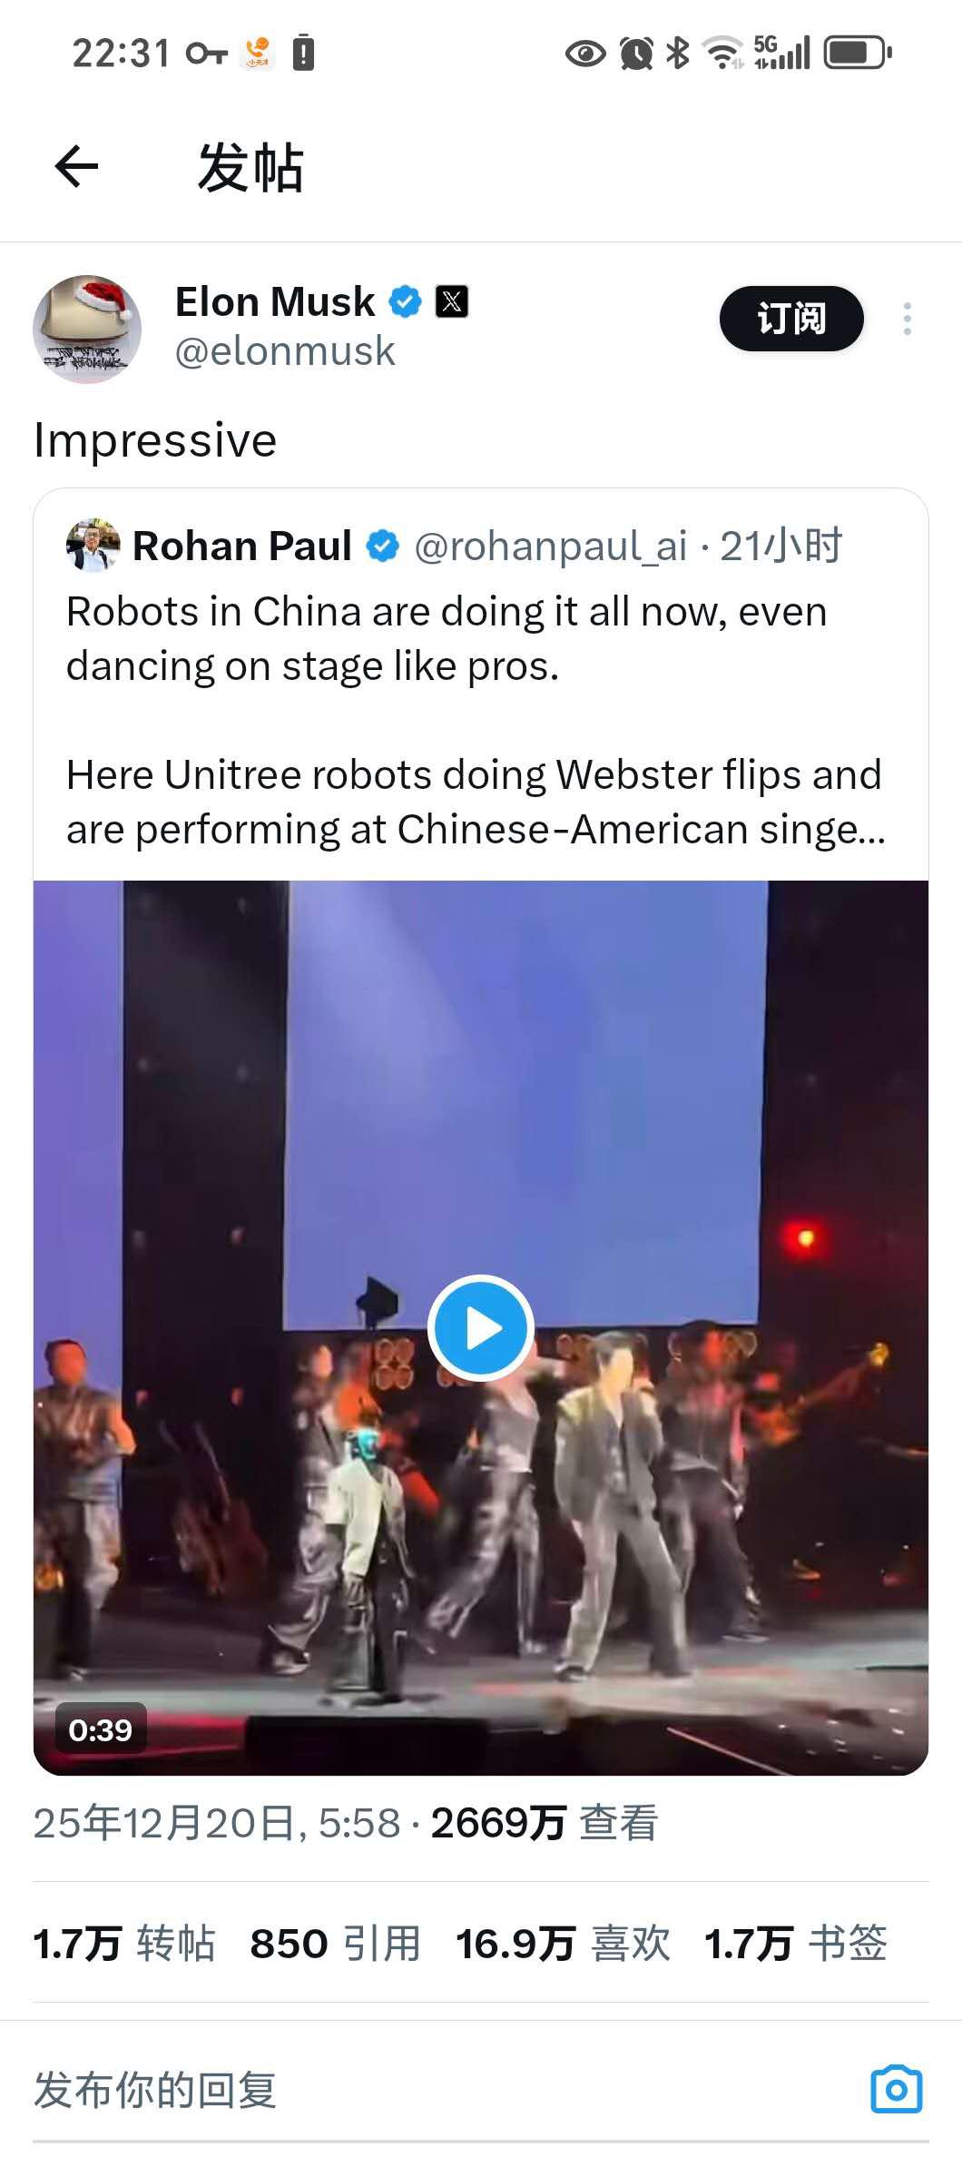This screenshot has width=962, height=2157.
Task: Tap the 2669万 查看 view count
Action: pos(544,1823)
